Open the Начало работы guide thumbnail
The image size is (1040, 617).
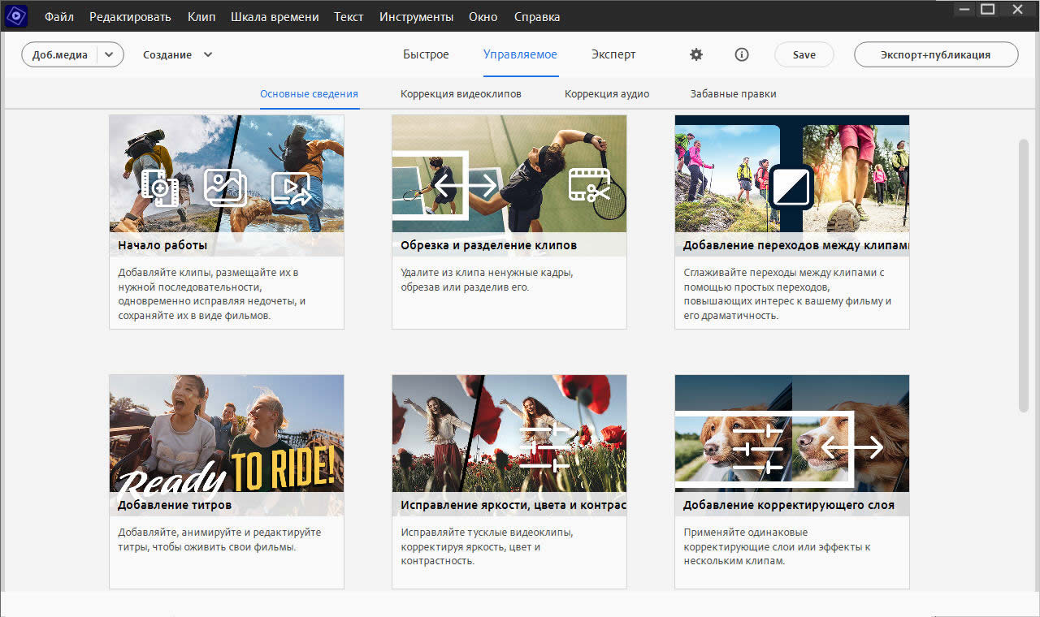(227, 175)
